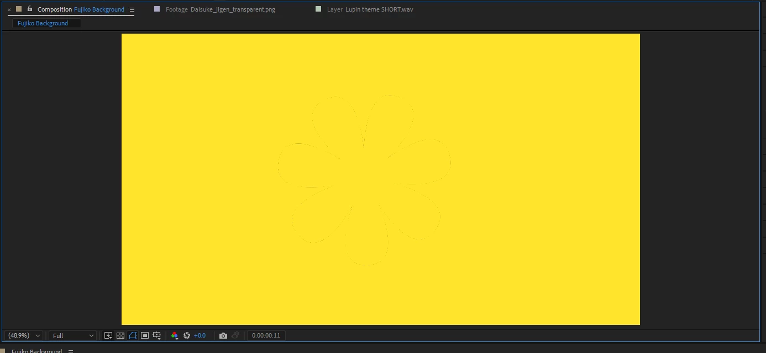This screenshot has width=766, height=353.
Task: Click the green label swatch beside Layer tab
Action: 318,9
